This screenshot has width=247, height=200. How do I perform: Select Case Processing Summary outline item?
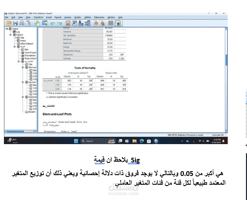coord(30,53)
